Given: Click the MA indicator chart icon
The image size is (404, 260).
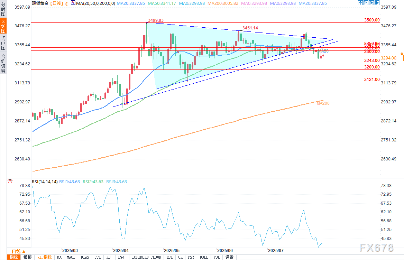Looking at the screenshot, I should [x=72, y=3].
